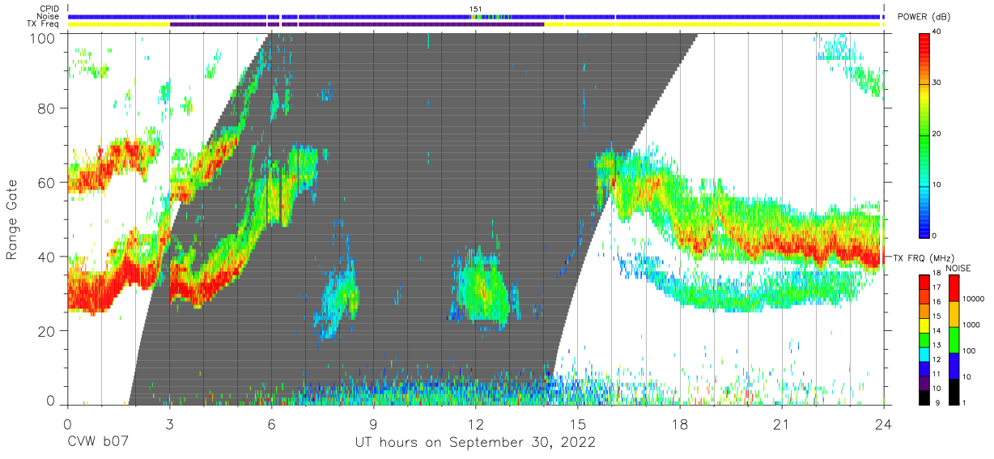
Task: Click the red top swatch of NOISE scale
Action: (x=954, y=288)
